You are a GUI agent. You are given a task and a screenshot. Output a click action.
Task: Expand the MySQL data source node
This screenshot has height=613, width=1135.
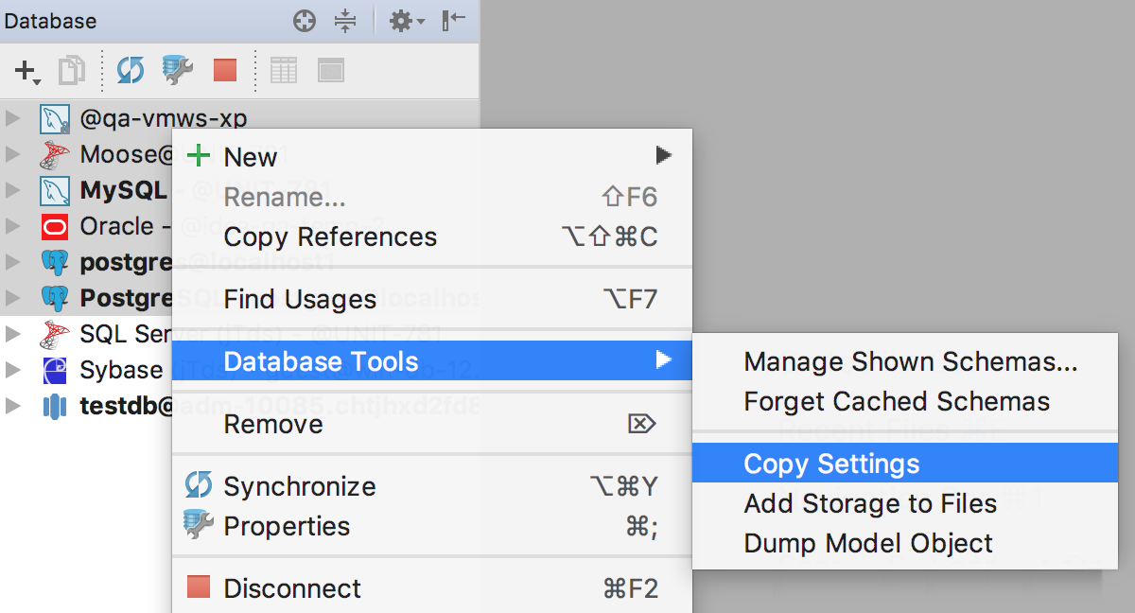tap(12, 190)
